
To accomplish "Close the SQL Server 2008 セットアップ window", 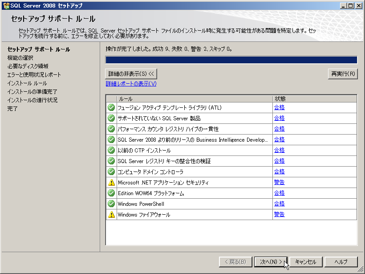I will [359, 6].
